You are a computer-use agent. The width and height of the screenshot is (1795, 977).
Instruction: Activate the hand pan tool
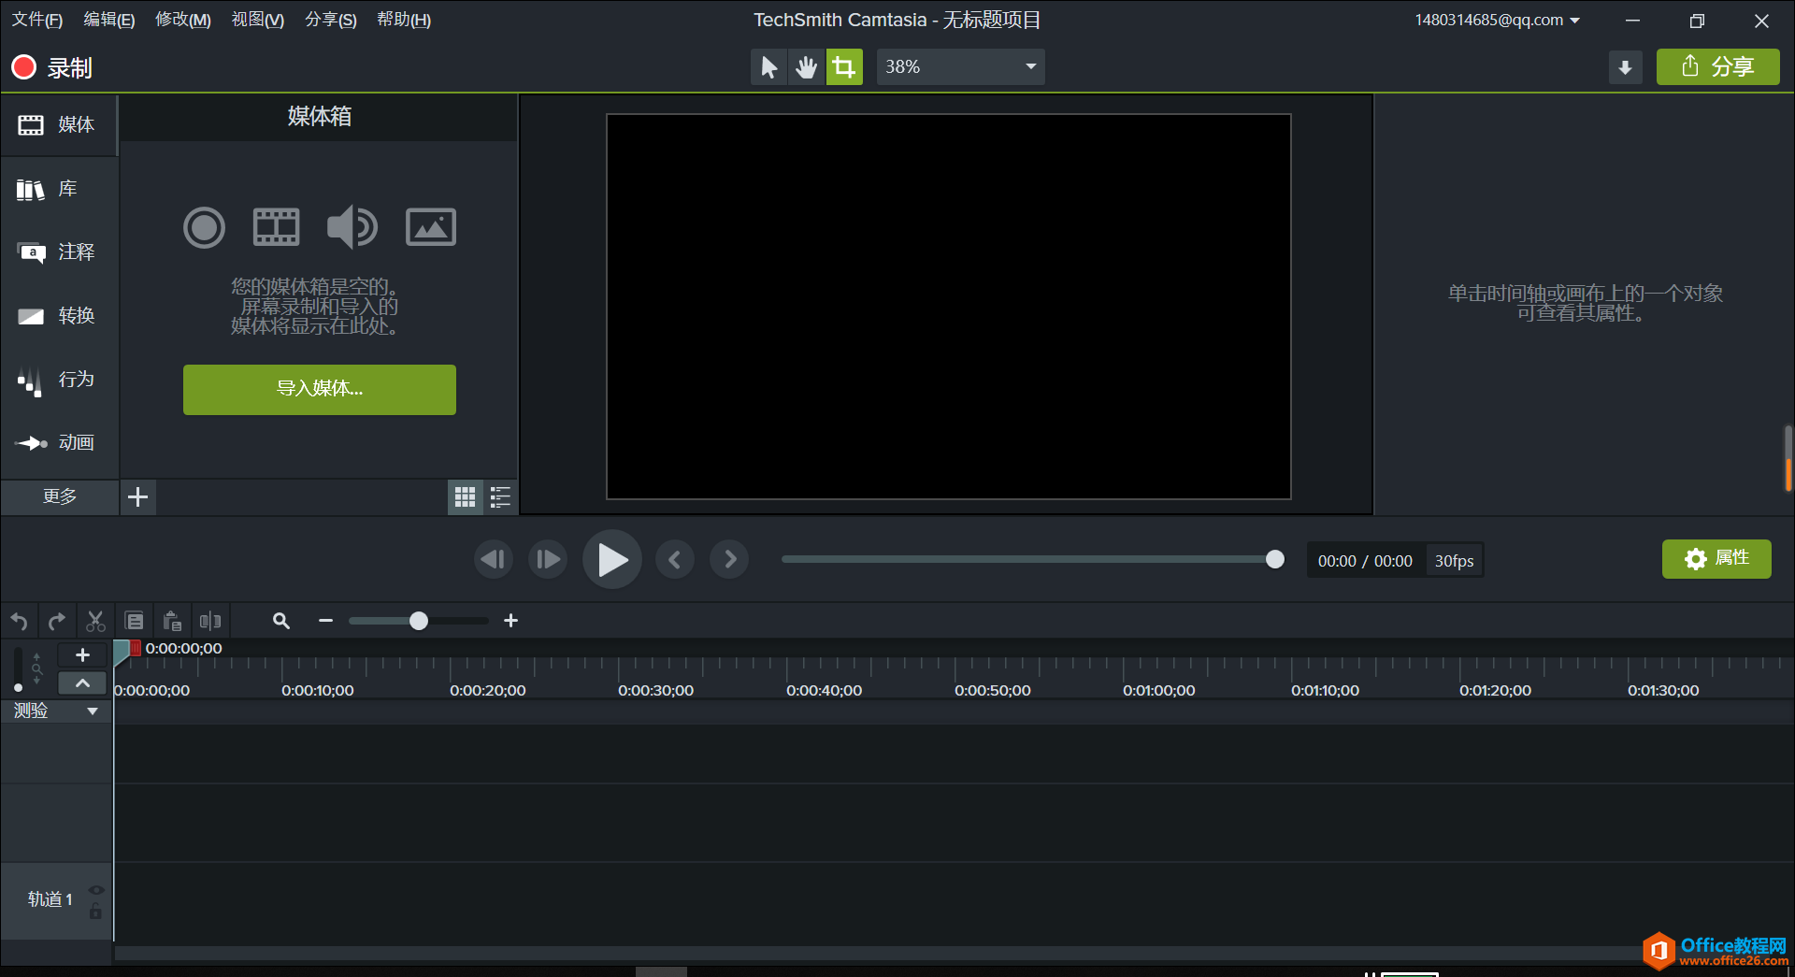coord(806,67)
